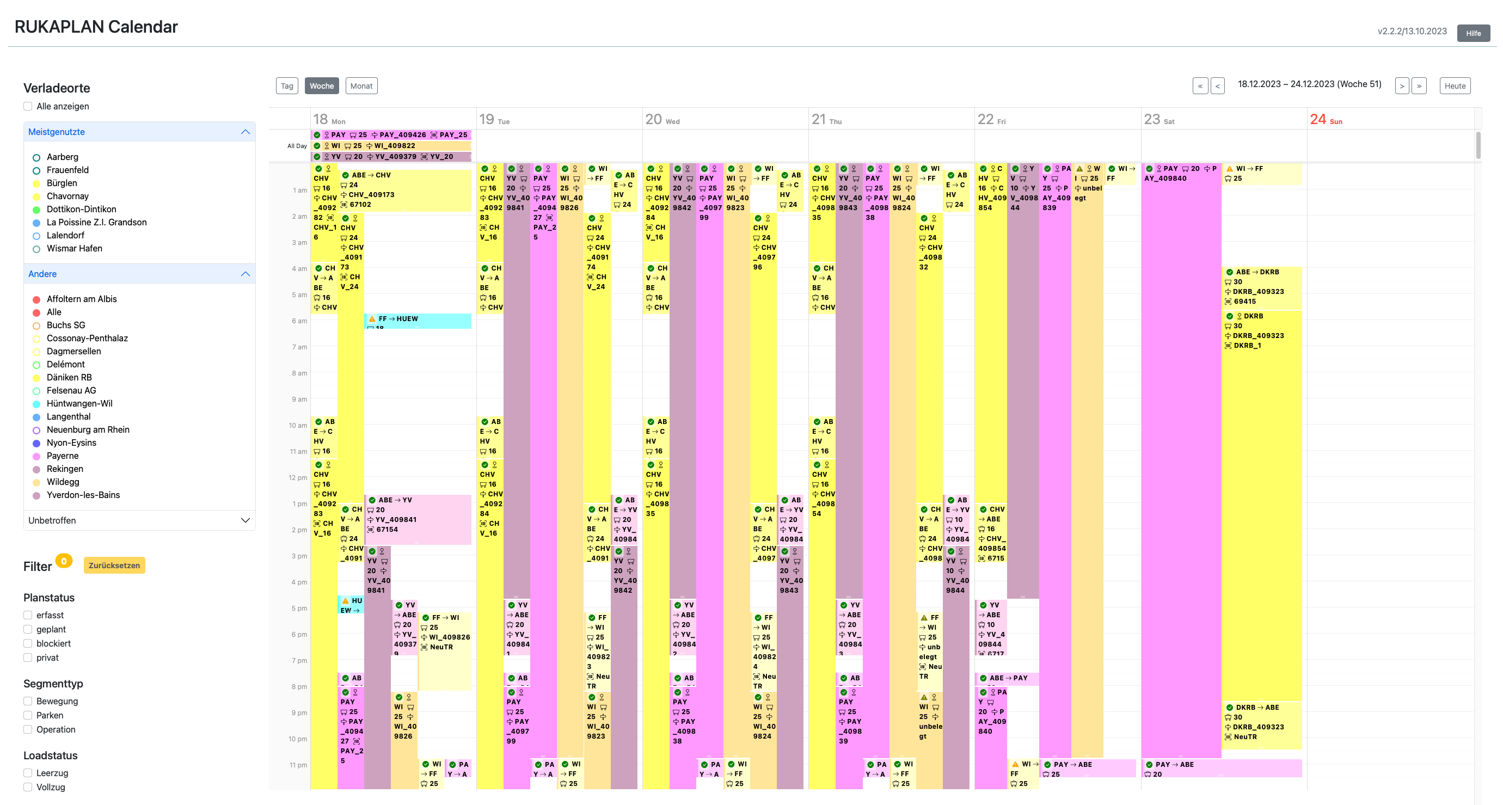Expand the Unbetroffen section
Screen dimensions: 1503x805
[245, 520]
